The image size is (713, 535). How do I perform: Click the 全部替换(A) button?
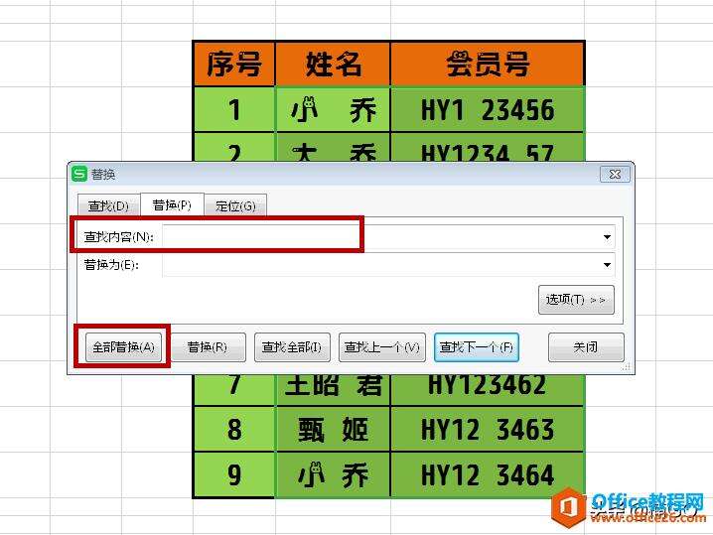pos(124,347)
